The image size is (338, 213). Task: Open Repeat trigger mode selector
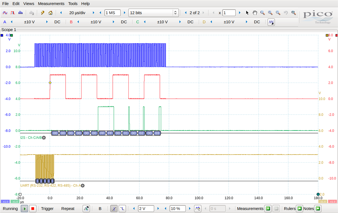68,208
